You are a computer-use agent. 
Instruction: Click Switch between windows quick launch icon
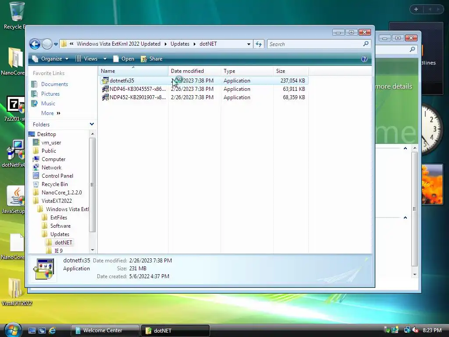pos(42,331)
